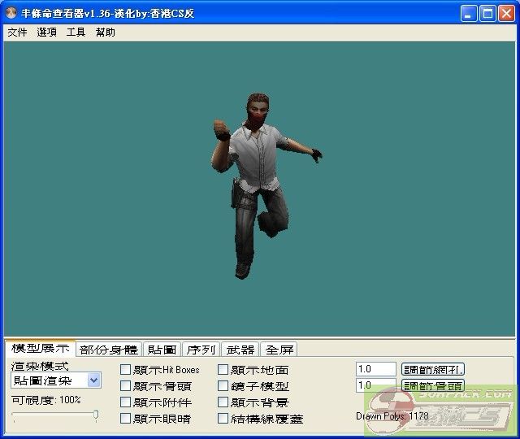Screen dimensions: 520x439
Task: Click the 調節網孔 button
Action: tap(433, 369)
